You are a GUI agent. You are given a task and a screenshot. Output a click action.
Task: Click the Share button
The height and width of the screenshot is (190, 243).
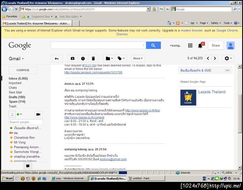point(216,45)
